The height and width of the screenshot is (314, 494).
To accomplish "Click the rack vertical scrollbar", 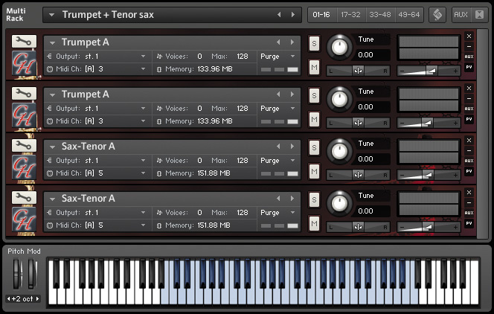I will point(482,134).
